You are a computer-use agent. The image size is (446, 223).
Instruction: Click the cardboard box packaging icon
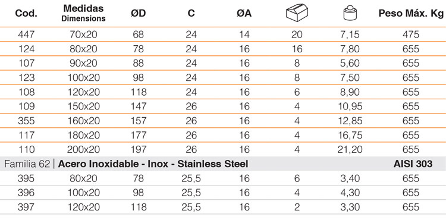pos(297,13)
